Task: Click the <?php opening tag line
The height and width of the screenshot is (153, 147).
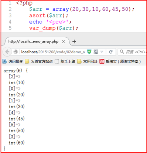Action: point(24,3)
